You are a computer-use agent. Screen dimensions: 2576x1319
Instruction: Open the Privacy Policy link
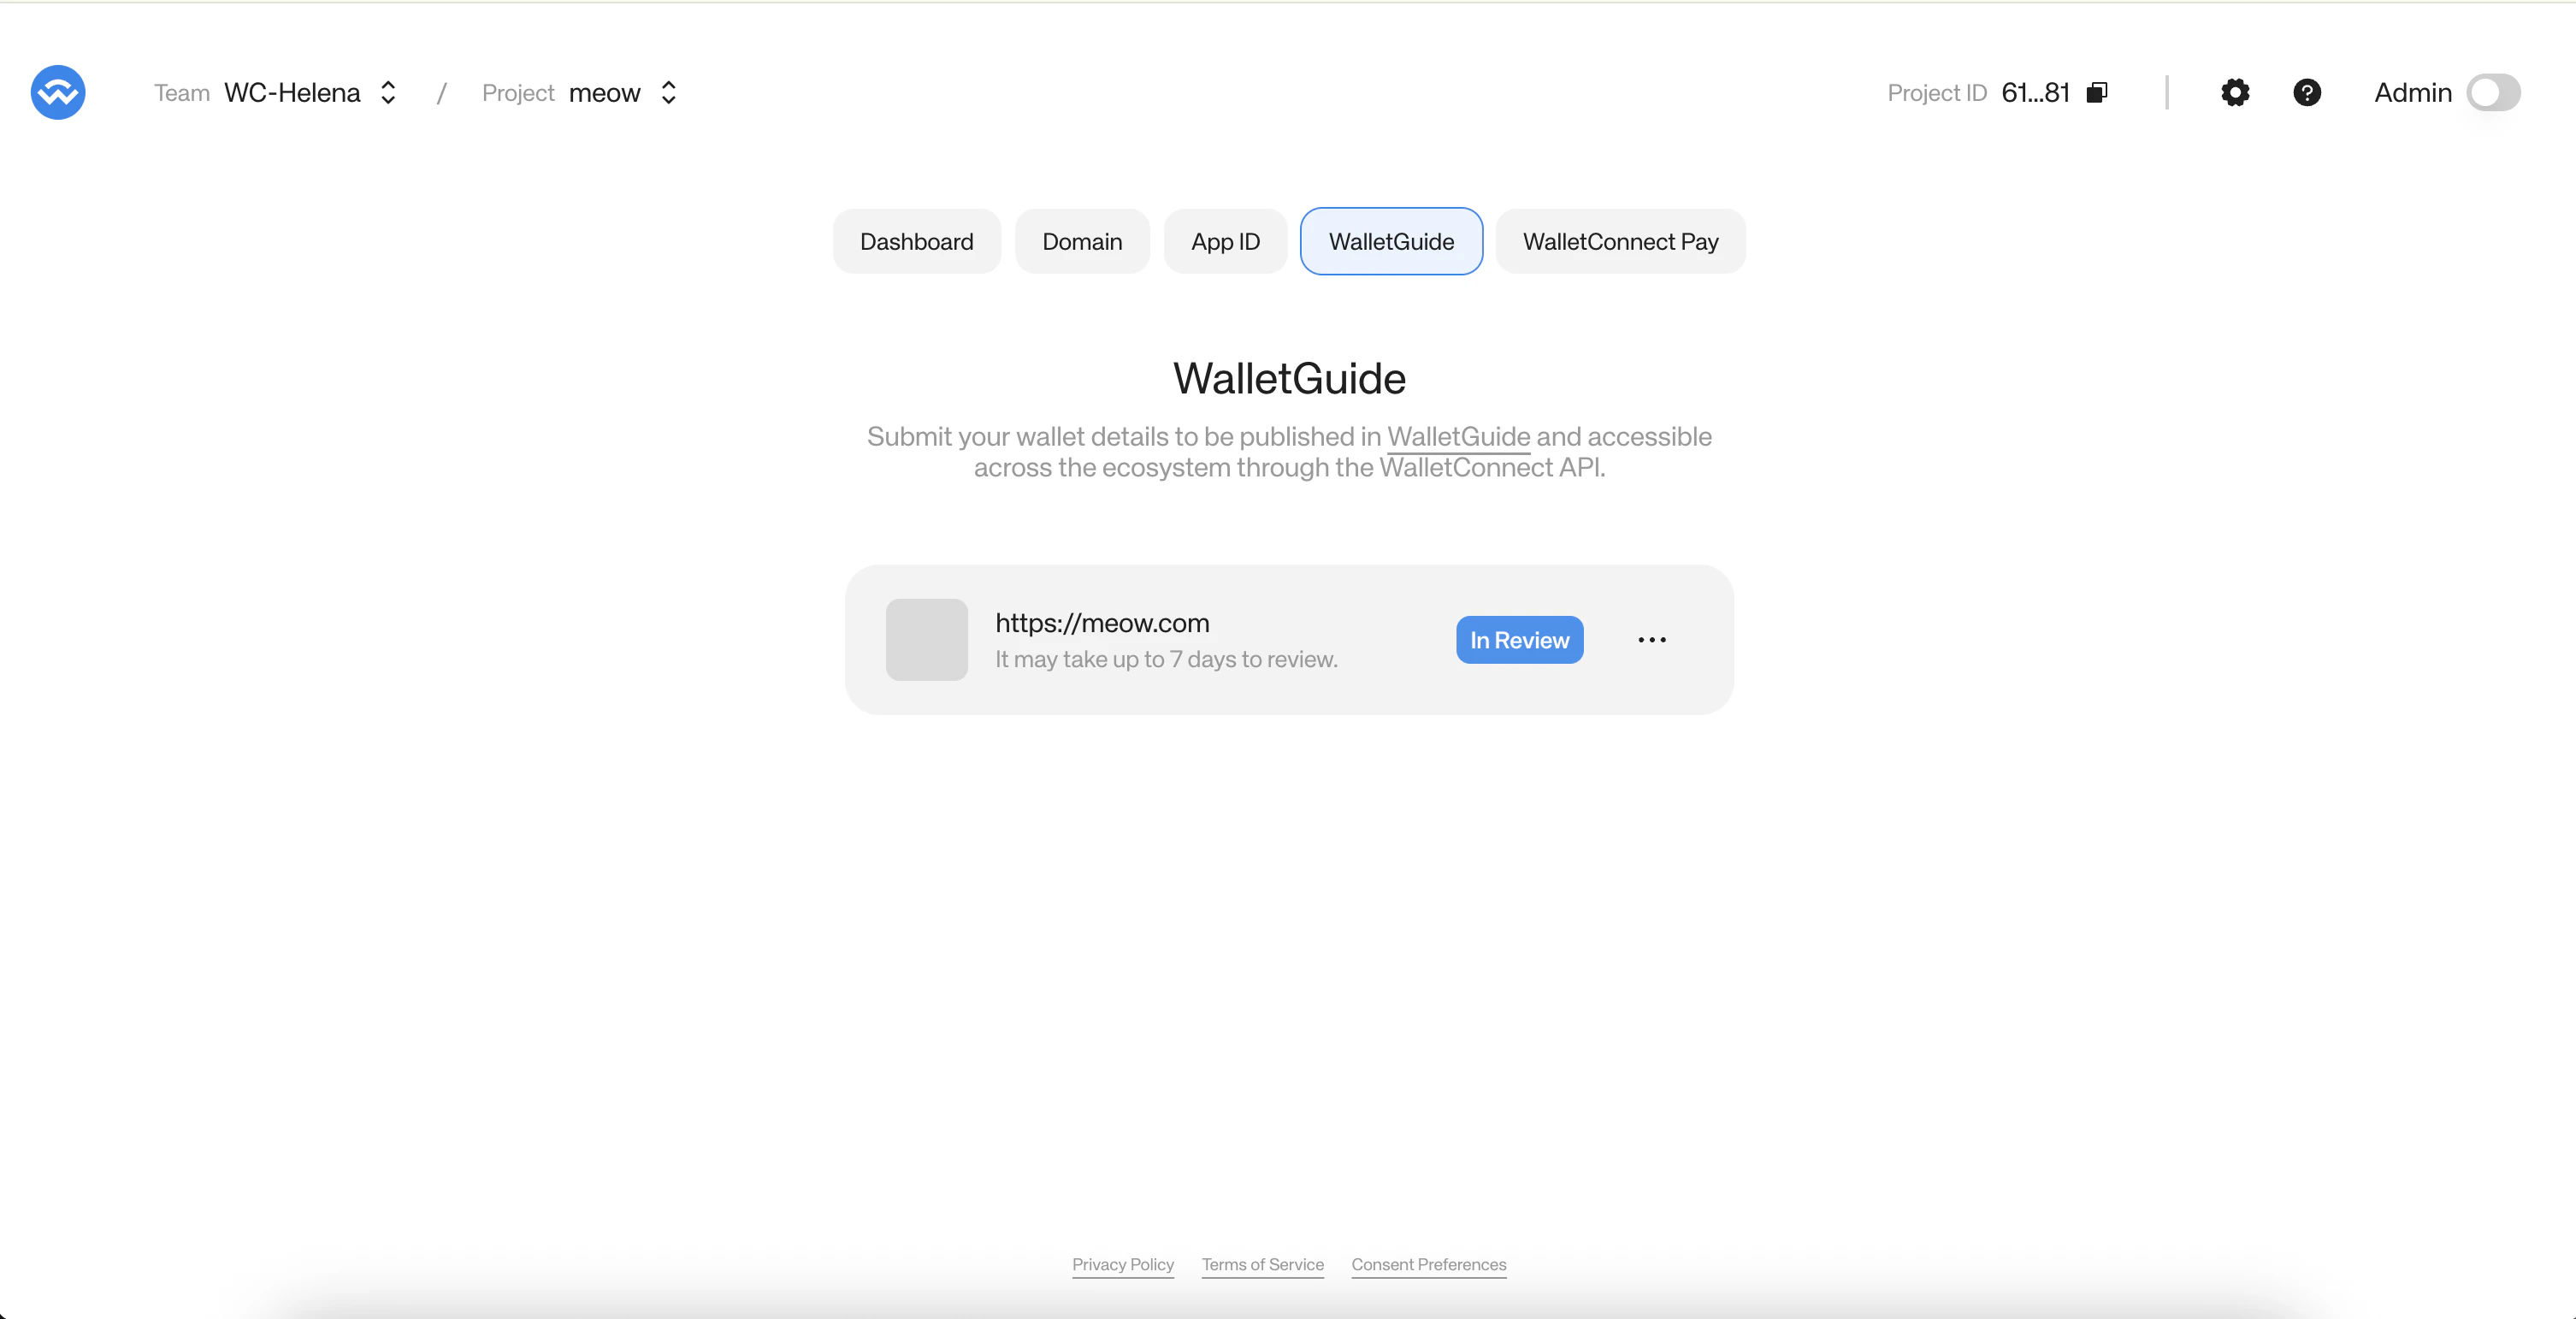(x=1123, y=1264)
